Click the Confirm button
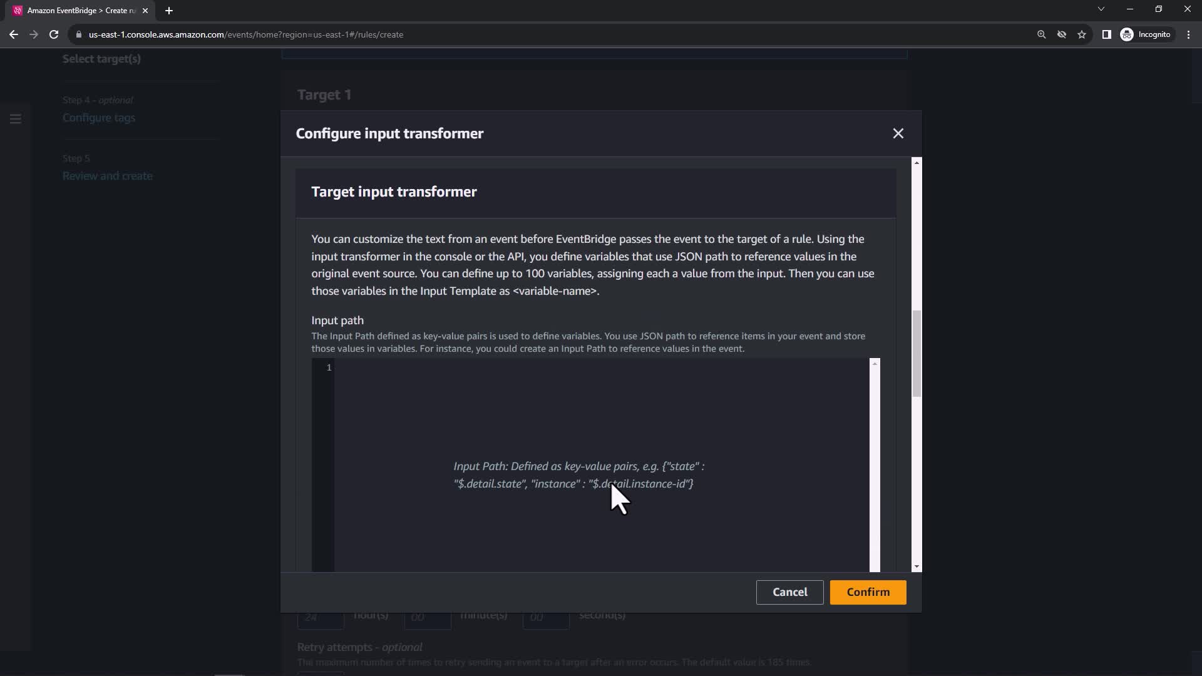The image size is (1202, 676). 868,592
